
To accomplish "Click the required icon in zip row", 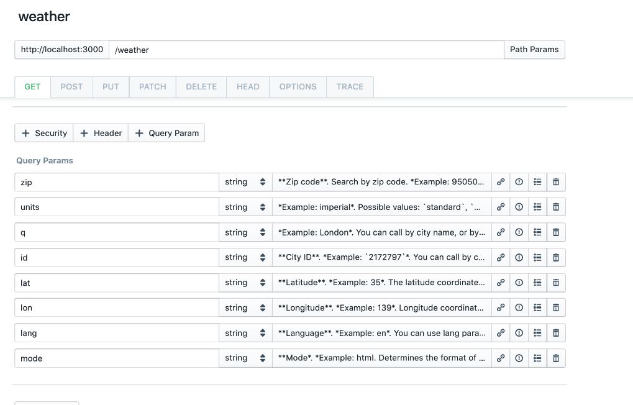I will click(x=519, y=182).
